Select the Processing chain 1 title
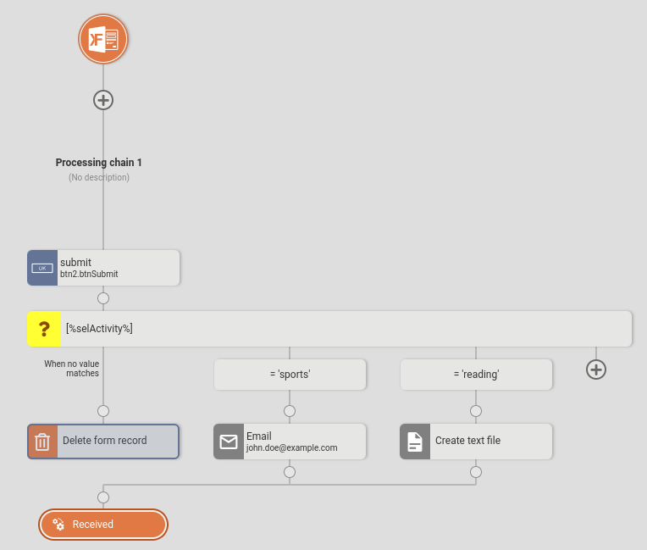Screen dimensions: 647x550 pos(99,163)
